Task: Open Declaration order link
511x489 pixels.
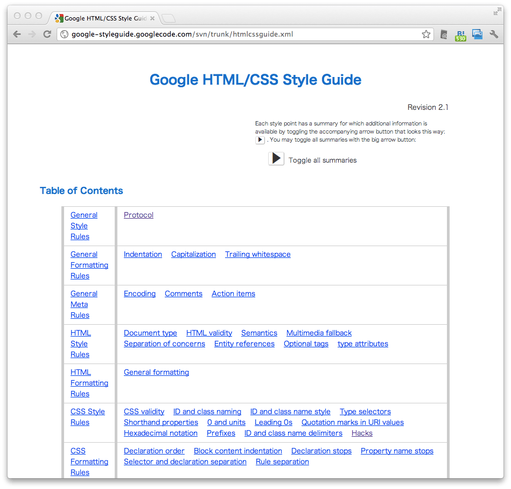Action: coord(154,451)
